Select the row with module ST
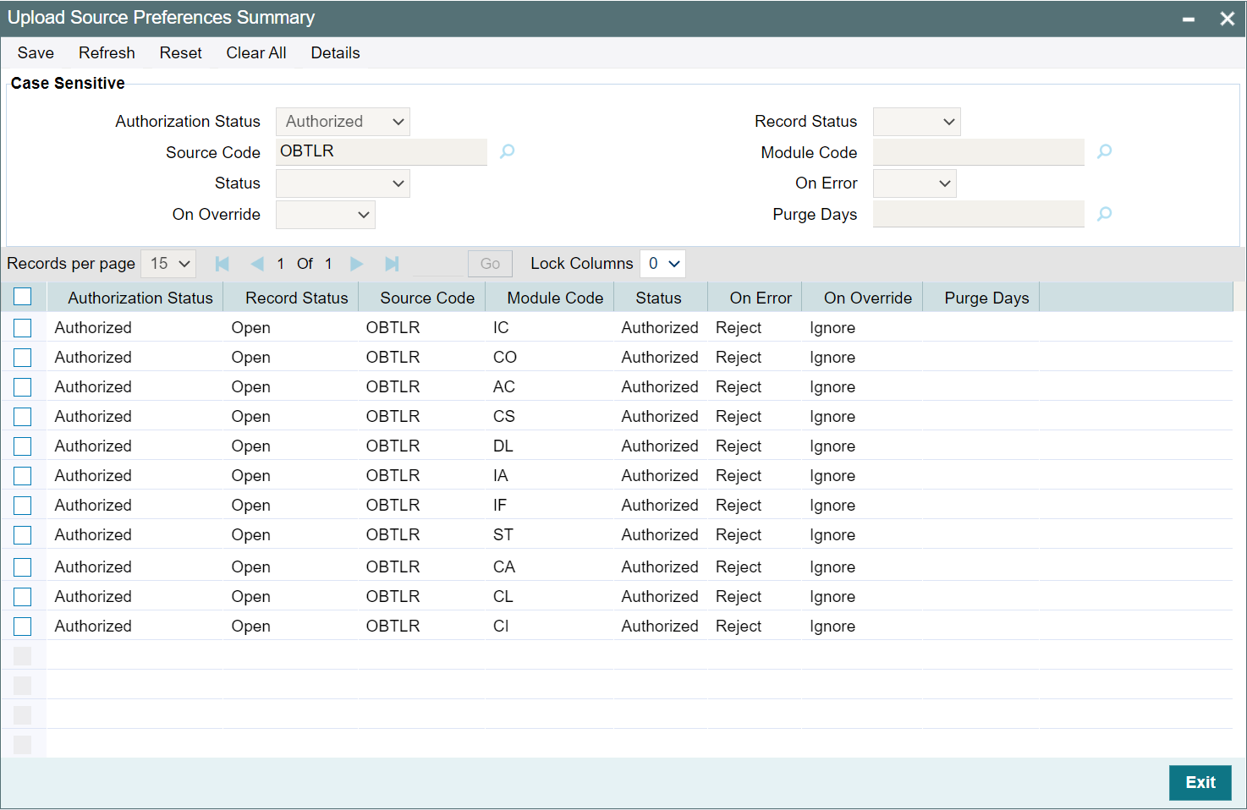Screen dimensions: 1247x810 click(x=23, y=535)
